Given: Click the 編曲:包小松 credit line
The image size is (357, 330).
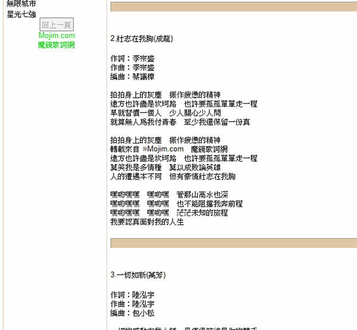Looking at the screenshot, I should click(132, 313).
